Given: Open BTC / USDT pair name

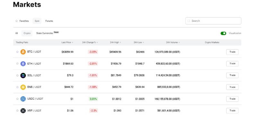Looking at the screenshot, I should [34, 52].
